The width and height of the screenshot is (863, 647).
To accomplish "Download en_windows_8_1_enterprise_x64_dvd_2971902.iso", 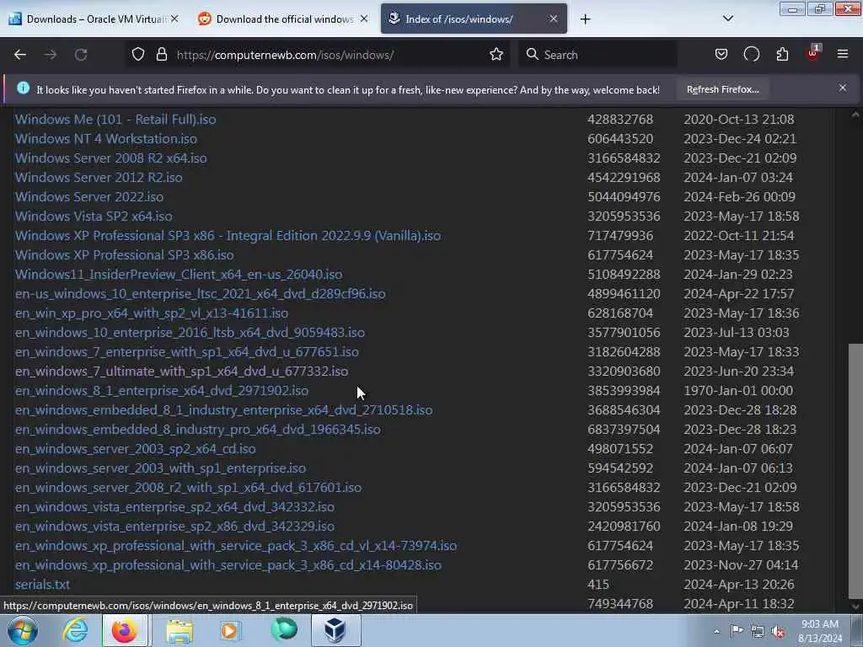I will coord(162,391).
